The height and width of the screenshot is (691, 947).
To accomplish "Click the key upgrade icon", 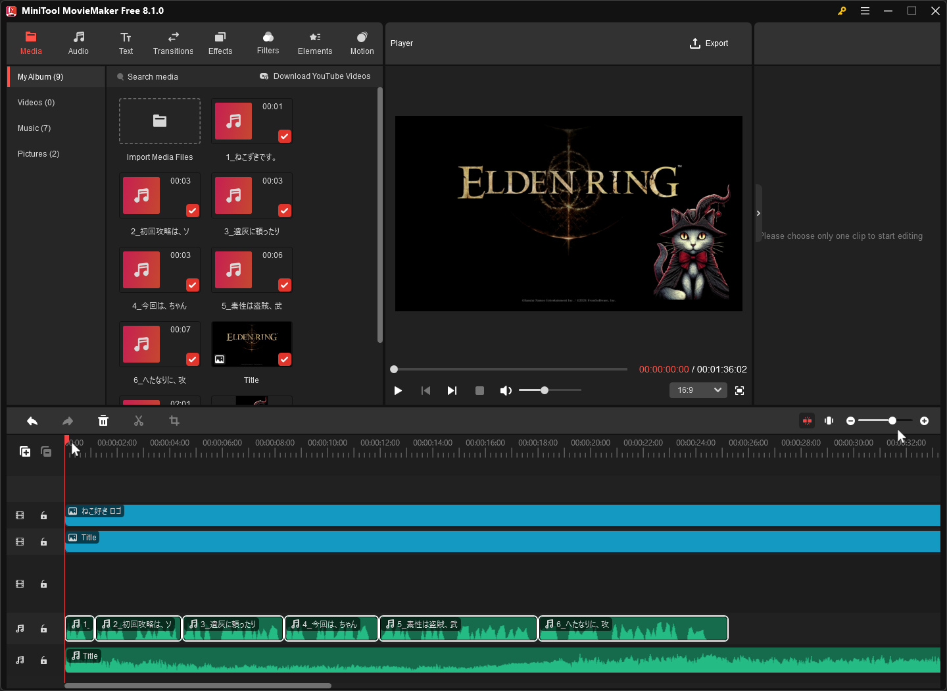I will tap(842, 11).
